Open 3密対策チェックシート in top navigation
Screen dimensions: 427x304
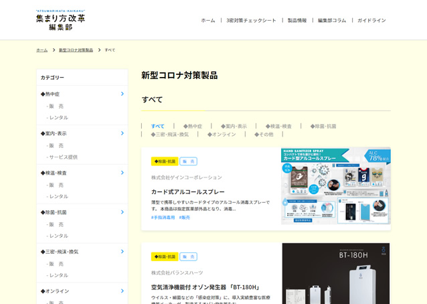coord(251,21)
